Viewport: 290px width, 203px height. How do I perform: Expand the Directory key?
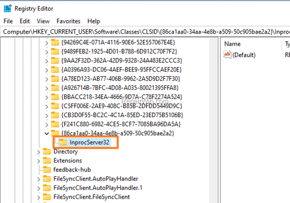(x=38, y=152)
